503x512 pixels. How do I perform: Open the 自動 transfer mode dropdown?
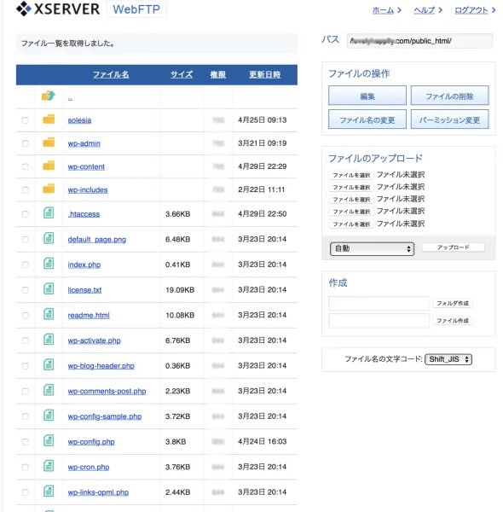click(373, 249)
